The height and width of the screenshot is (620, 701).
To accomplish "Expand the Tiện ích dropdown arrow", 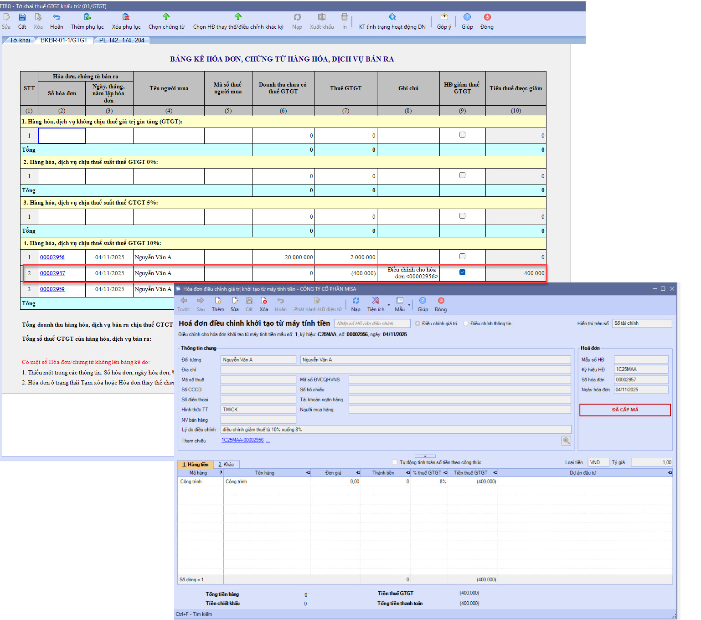I will pyautogui.click(x=389, y=305).
